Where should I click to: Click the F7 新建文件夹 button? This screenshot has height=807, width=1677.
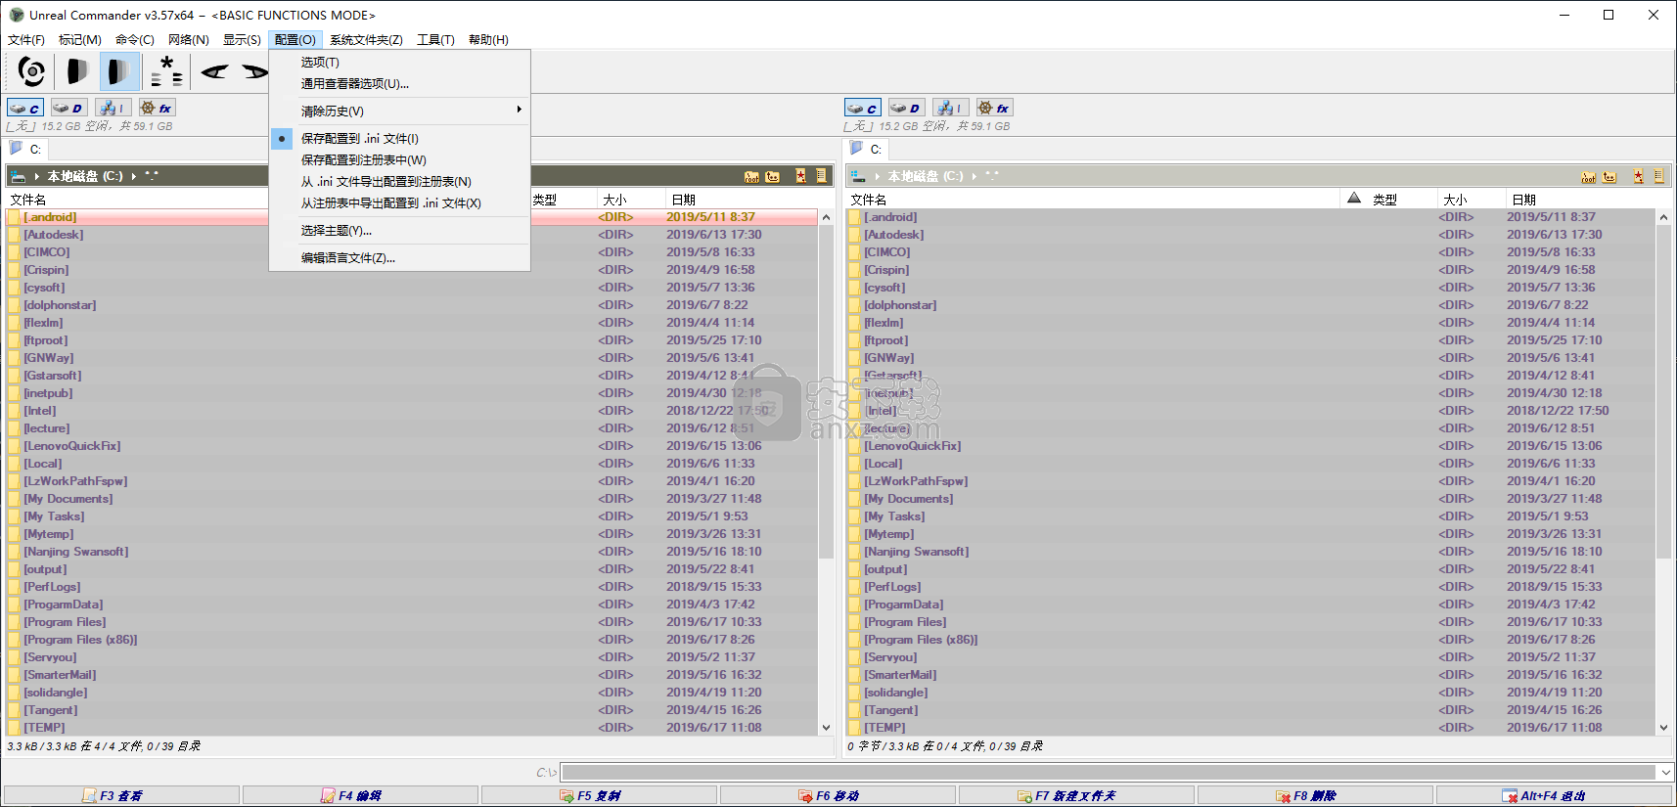click(1076, 795)
